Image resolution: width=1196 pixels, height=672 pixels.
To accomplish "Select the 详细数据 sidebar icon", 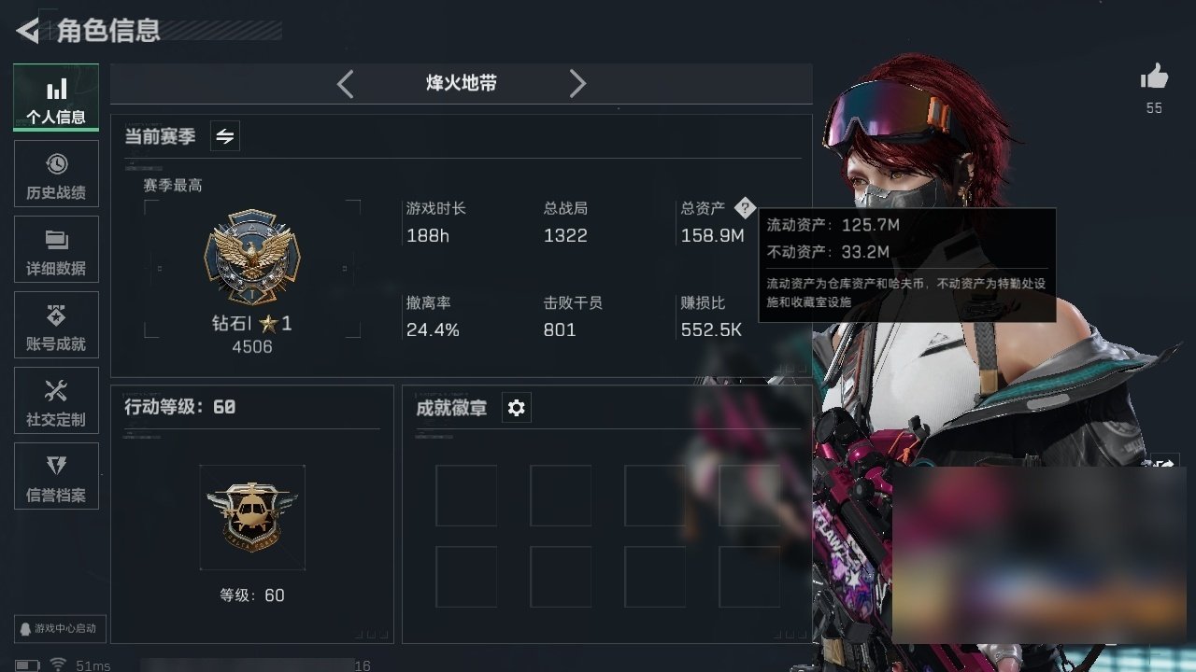I will [x=56, y=249].
